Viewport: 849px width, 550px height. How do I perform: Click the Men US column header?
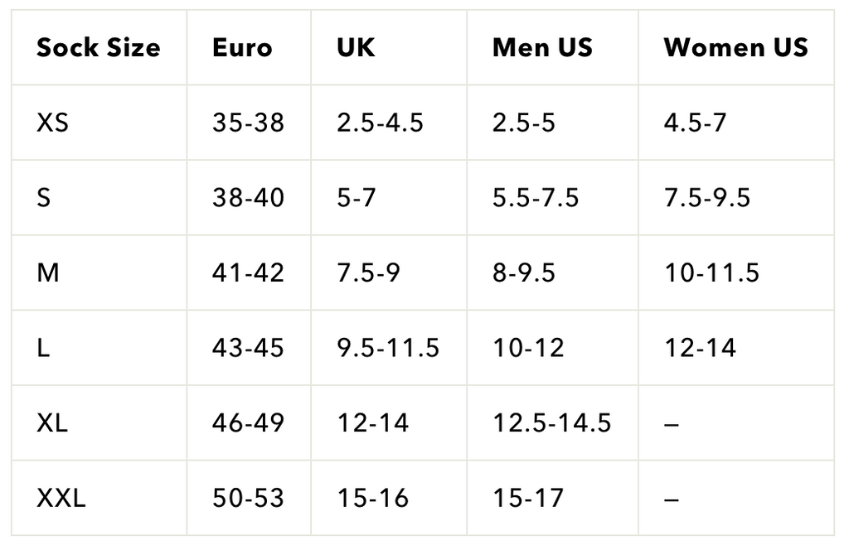(542, 48)
